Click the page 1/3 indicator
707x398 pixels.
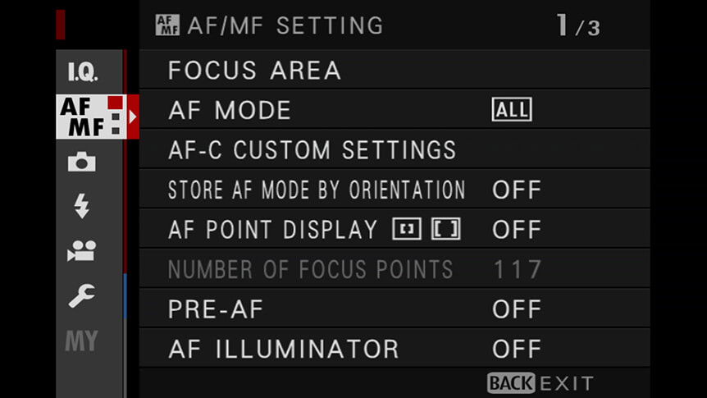tap(578, 25)
